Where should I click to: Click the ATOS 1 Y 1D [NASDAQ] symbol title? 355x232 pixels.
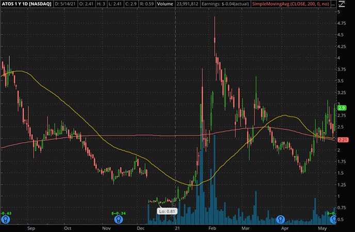26,4
